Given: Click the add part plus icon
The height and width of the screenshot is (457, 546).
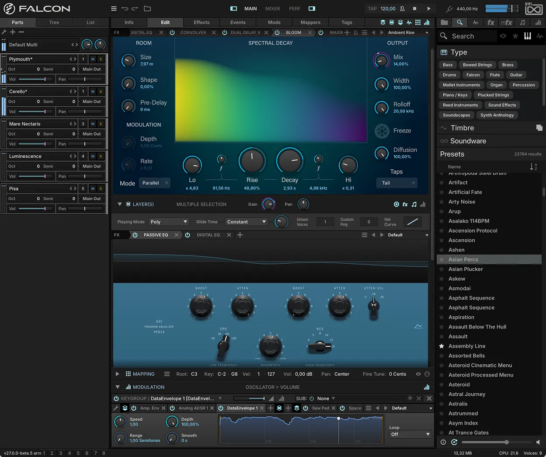Looking at the screenshot, I should 13,32.
